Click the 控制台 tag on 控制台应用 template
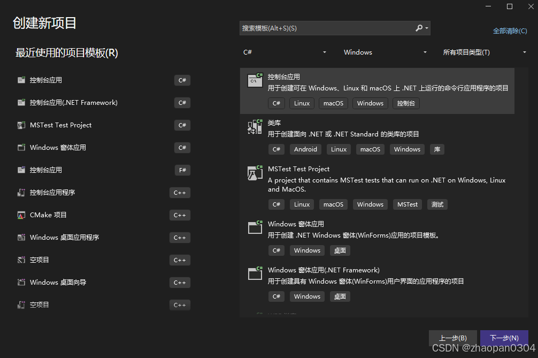538x358 pixels. tap(406, 103)
